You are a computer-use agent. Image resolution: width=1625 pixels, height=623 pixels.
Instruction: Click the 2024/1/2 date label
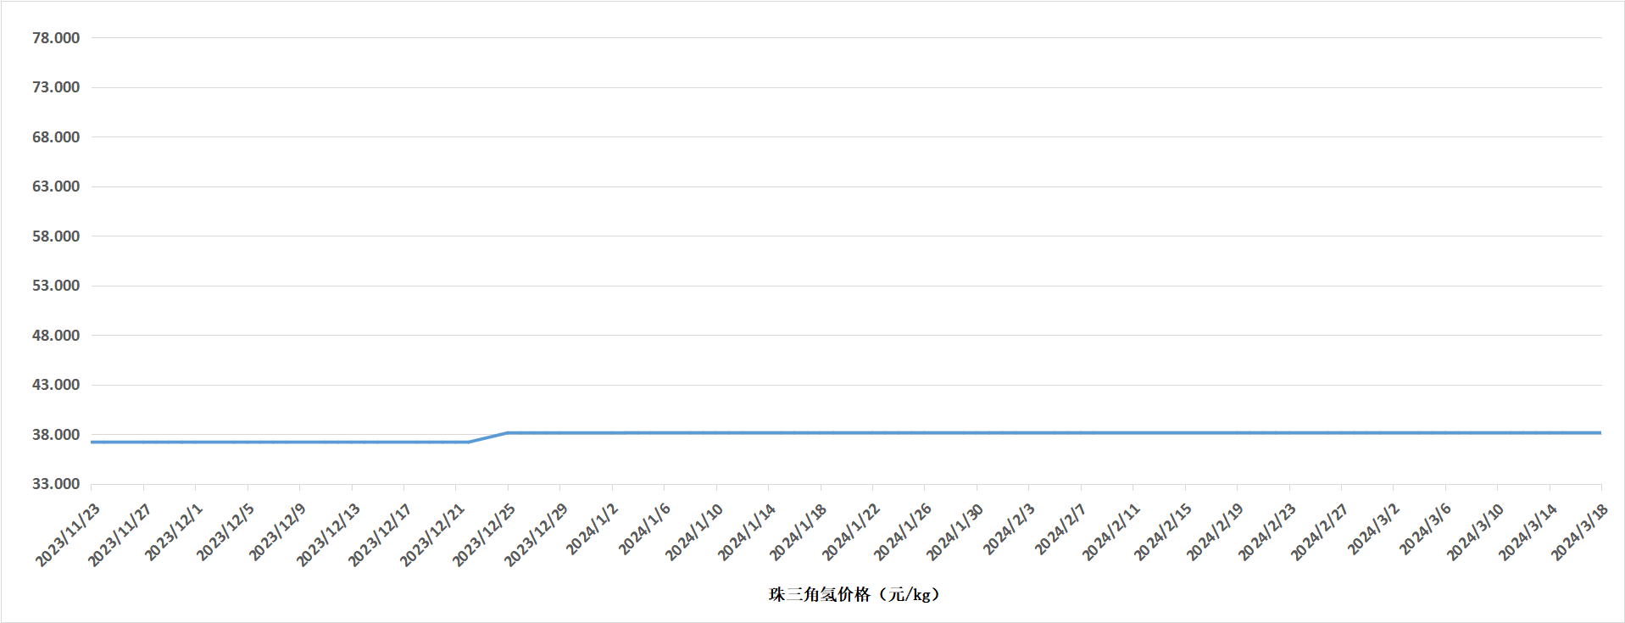tap(593, 529)
